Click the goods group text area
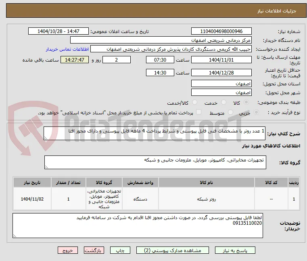Viewport: 307px width, 261px height. click(155, 162)
